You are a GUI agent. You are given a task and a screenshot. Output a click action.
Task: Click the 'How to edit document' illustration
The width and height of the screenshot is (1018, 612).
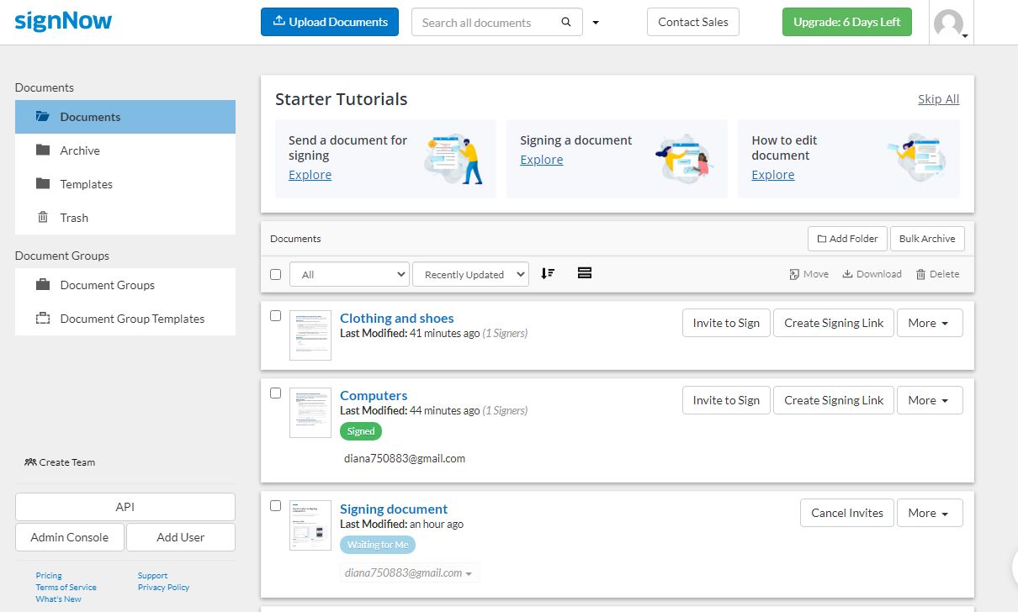point(917,157)
